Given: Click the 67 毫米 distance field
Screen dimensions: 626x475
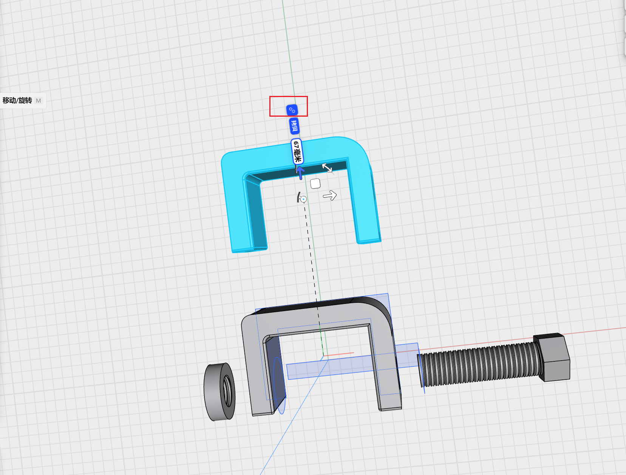Looking at the screenshot, I should click(297, 151).
